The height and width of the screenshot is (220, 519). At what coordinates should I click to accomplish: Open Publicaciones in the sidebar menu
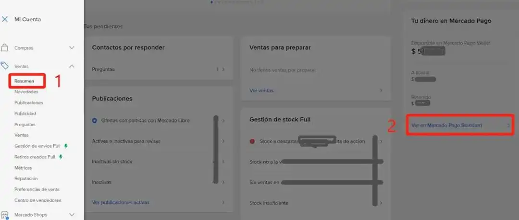(x=28, y=103)
